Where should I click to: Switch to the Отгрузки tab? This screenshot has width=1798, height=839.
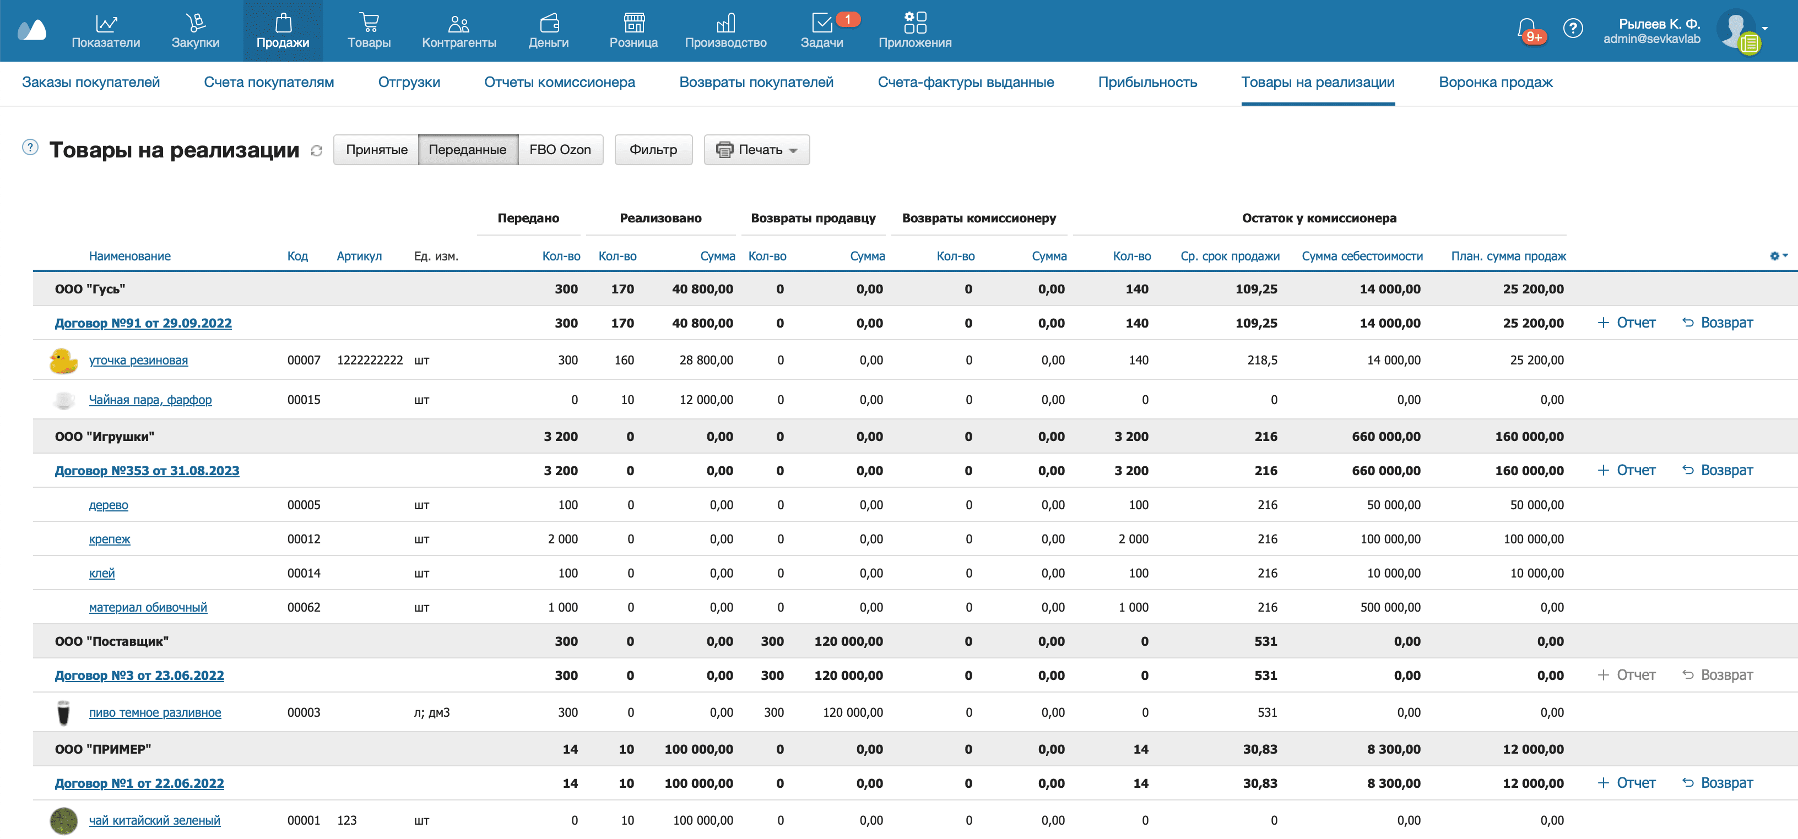tap(409, 82)
